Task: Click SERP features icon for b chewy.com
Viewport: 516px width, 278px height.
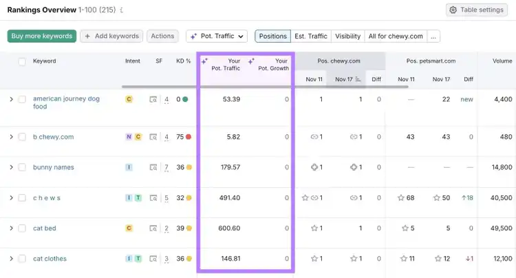Action: pos(153,137)
